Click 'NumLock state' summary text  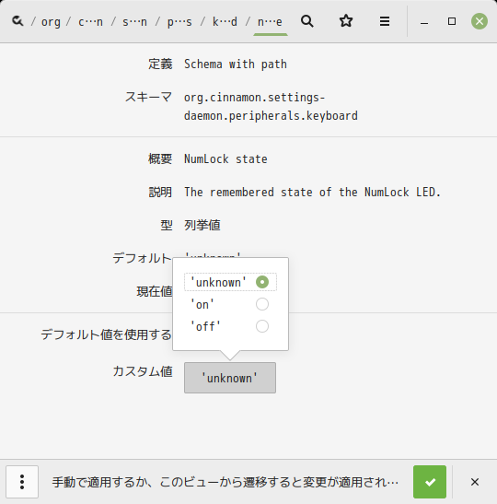coord(225,158)
